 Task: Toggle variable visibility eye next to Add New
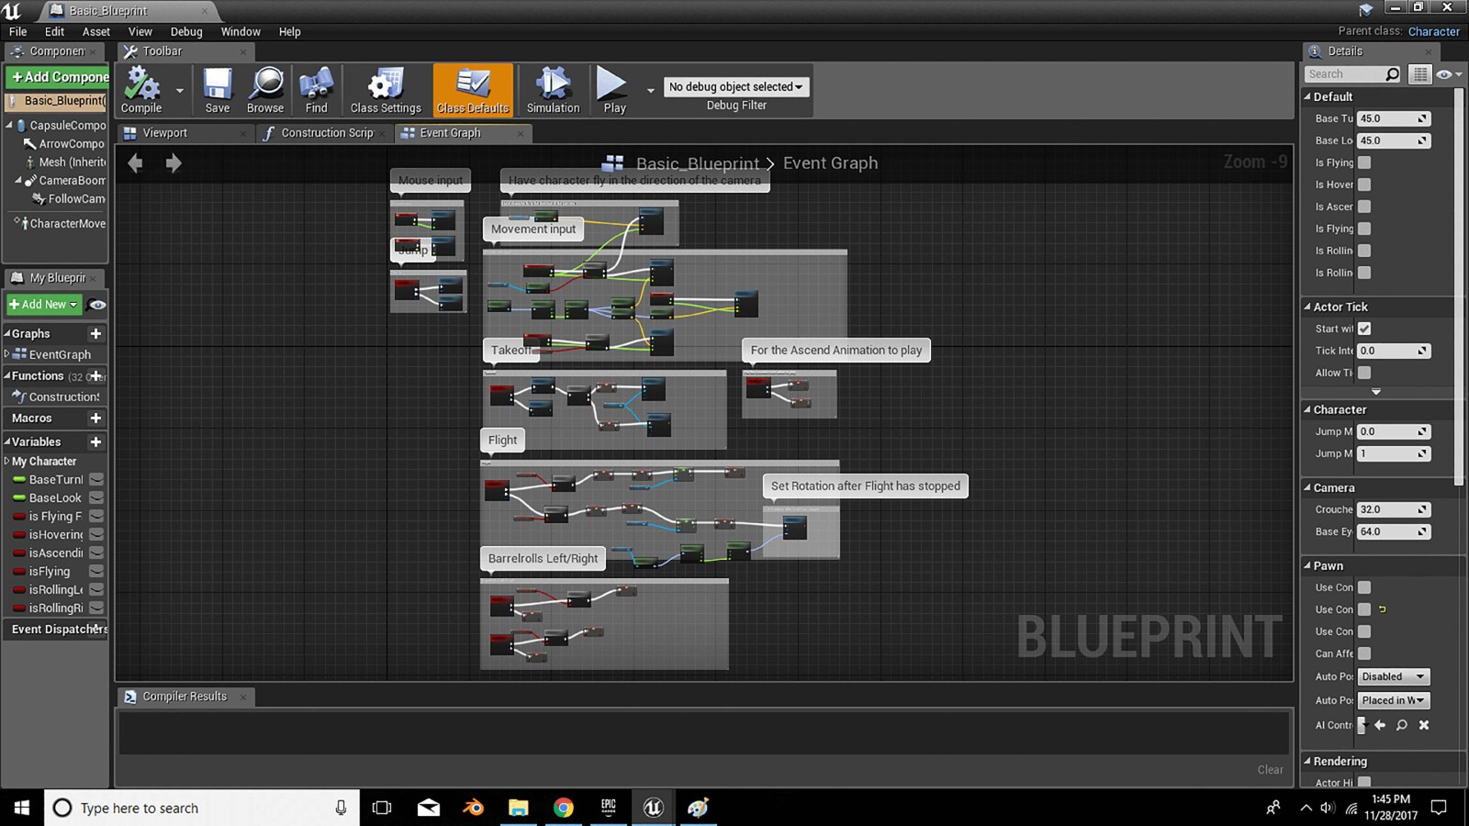point(97,304)
